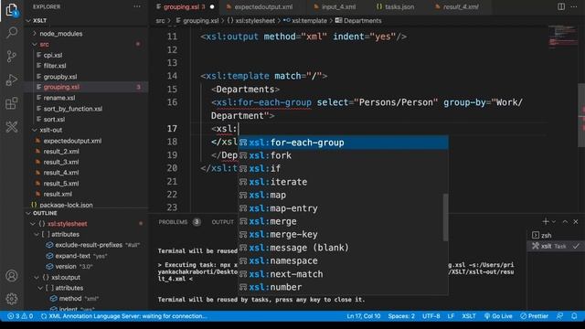Click the editor minimap
The image size is (585, 329).
[x=562, y=37]
